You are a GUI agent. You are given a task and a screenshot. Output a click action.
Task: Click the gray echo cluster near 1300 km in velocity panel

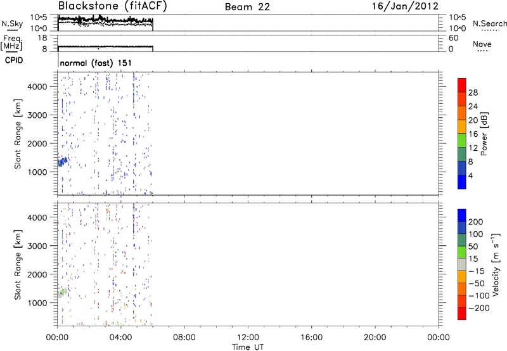62,293
